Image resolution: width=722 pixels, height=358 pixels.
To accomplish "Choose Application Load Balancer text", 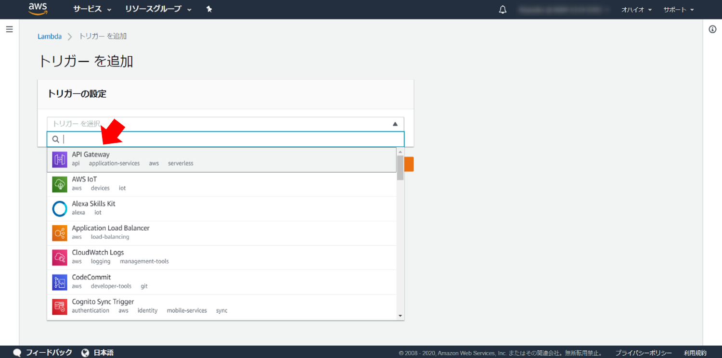I will point(111,228).
